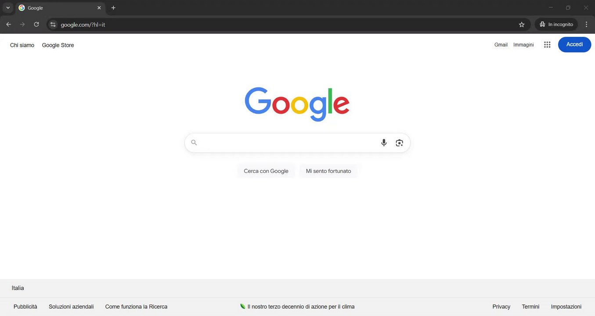
Task: Visit the Google Store link
Action: (58, 45)
